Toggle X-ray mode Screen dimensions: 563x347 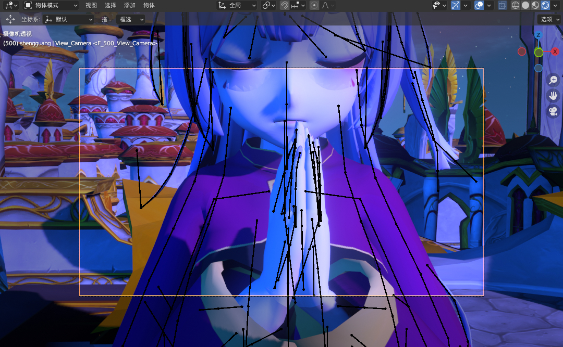click(503, 5)
